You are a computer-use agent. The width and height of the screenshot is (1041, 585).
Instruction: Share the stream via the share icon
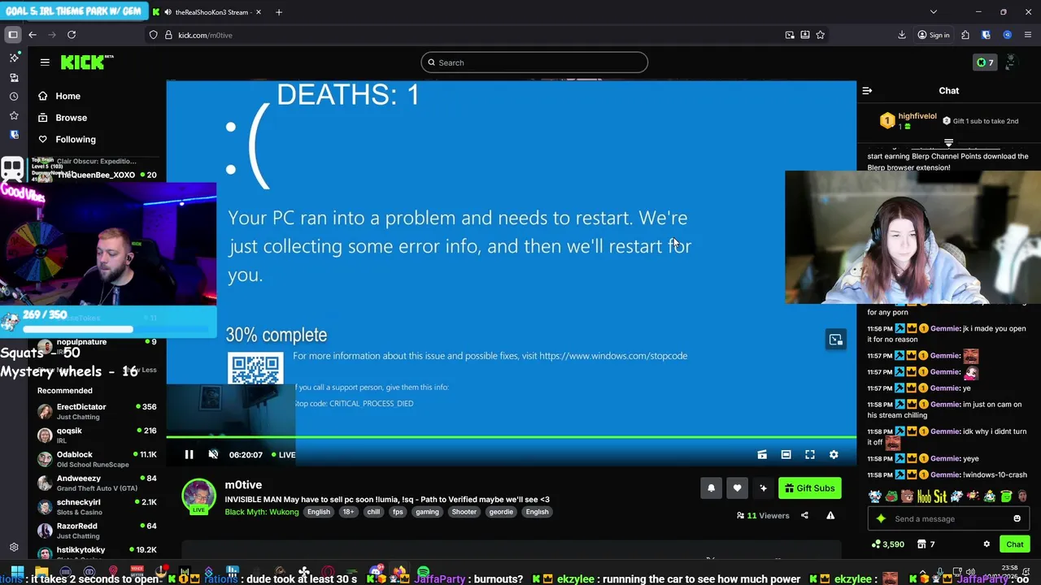pyautogui.click(x=804, y=515)
